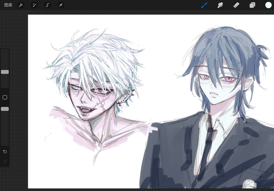Select the Eraser tool
Image resolution: width=274 pixels, height=191 pixels.
236,5
